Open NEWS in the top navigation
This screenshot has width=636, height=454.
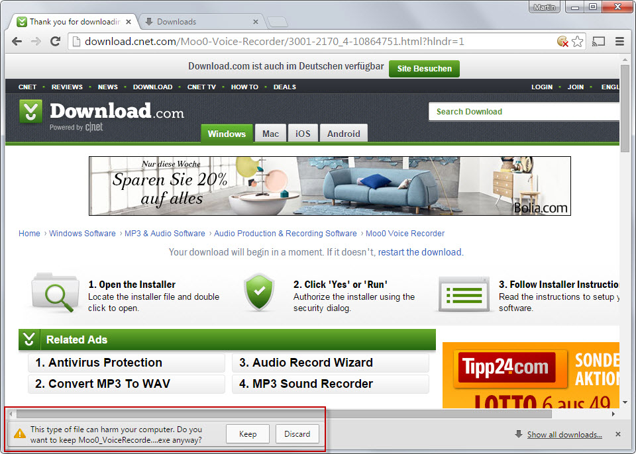(108, 87)
